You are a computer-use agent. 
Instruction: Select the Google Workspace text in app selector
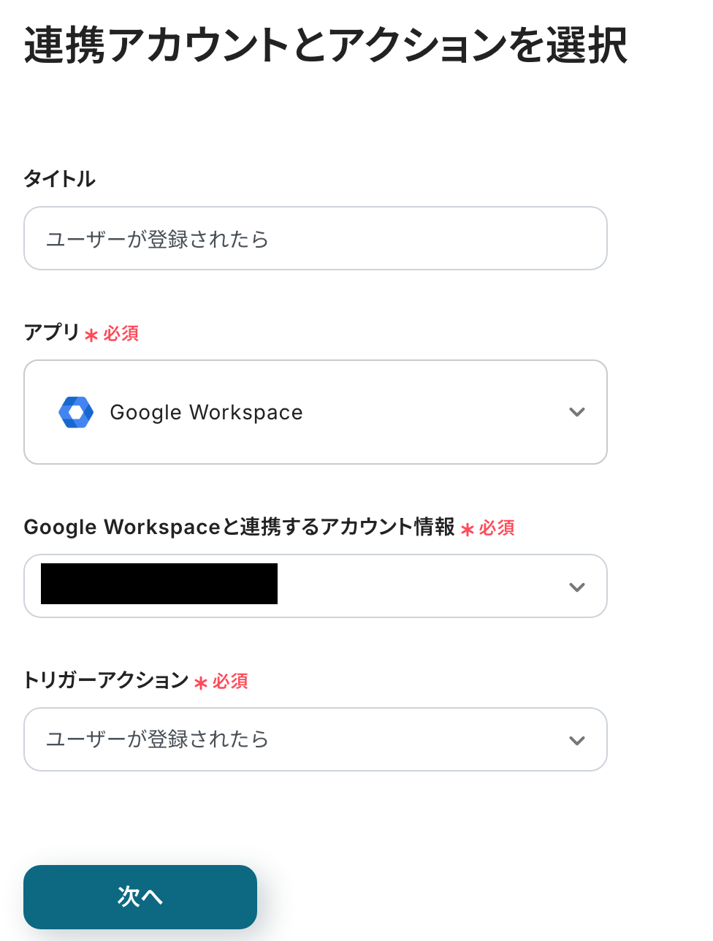point(206,413)
